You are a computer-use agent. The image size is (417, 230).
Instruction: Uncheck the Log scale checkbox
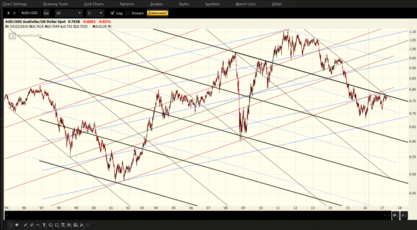pyautogui.click(x=112, y=13)
